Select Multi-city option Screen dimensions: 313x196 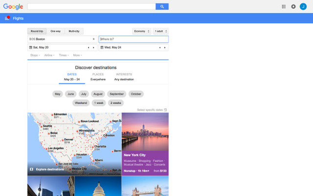(74, 31)
